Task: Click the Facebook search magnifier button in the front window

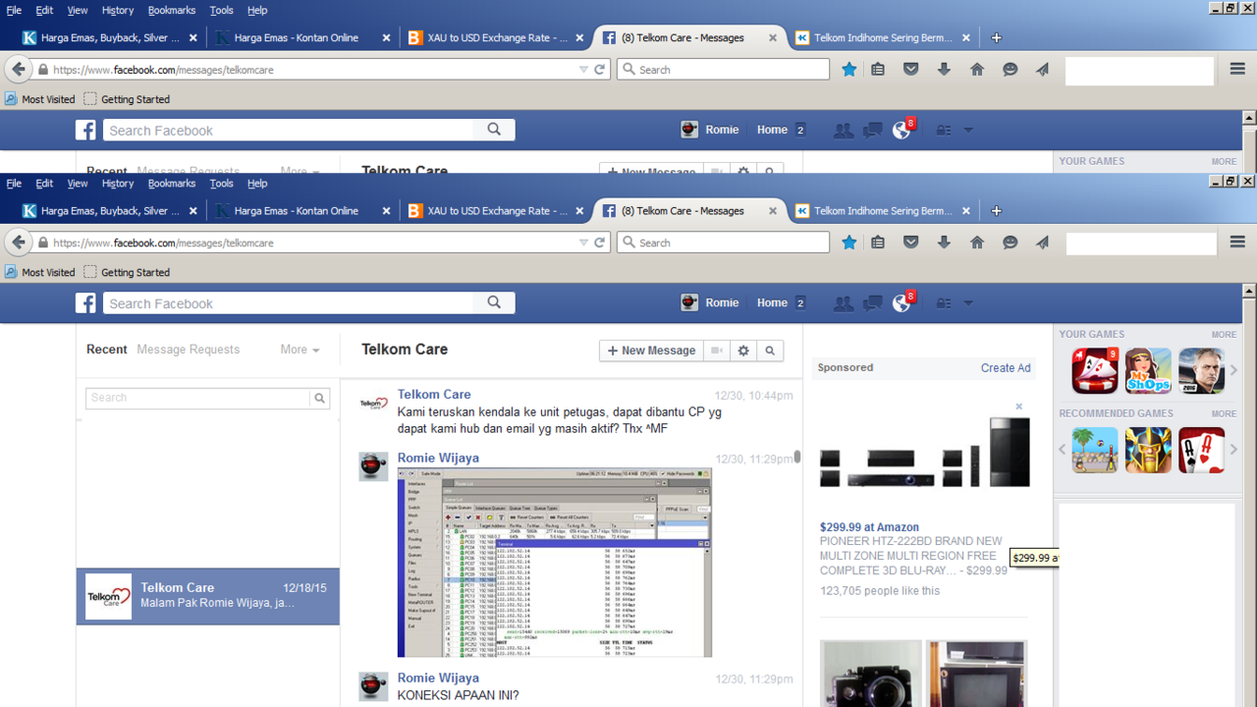Action: [x=495, y=302]
